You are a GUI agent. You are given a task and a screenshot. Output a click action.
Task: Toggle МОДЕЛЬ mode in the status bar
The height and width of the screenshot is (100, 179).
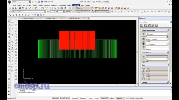(111, 98)
